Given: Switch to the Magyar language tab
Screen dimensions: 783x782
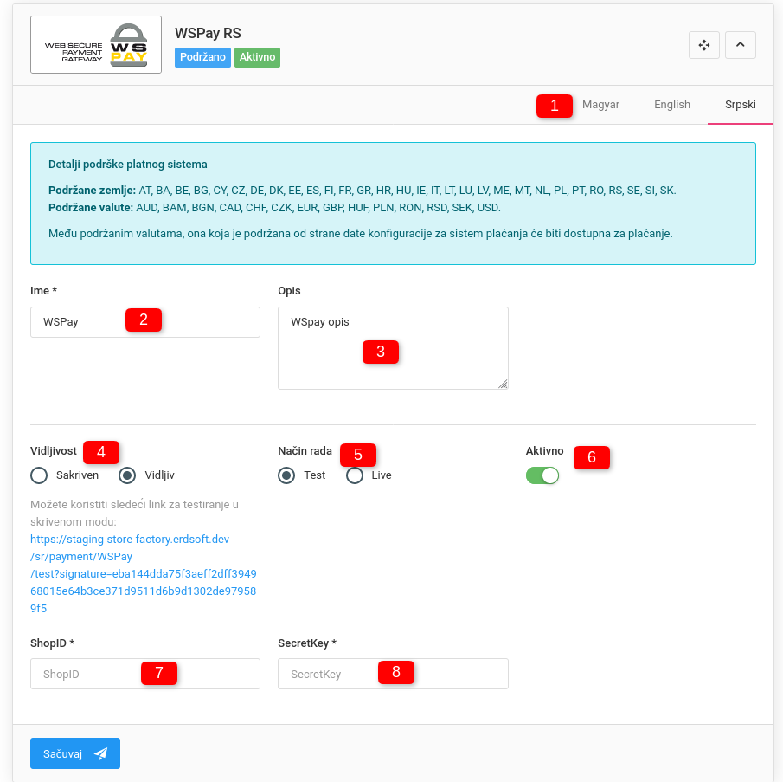Looking at the screenshot, I should pos(600,105).
